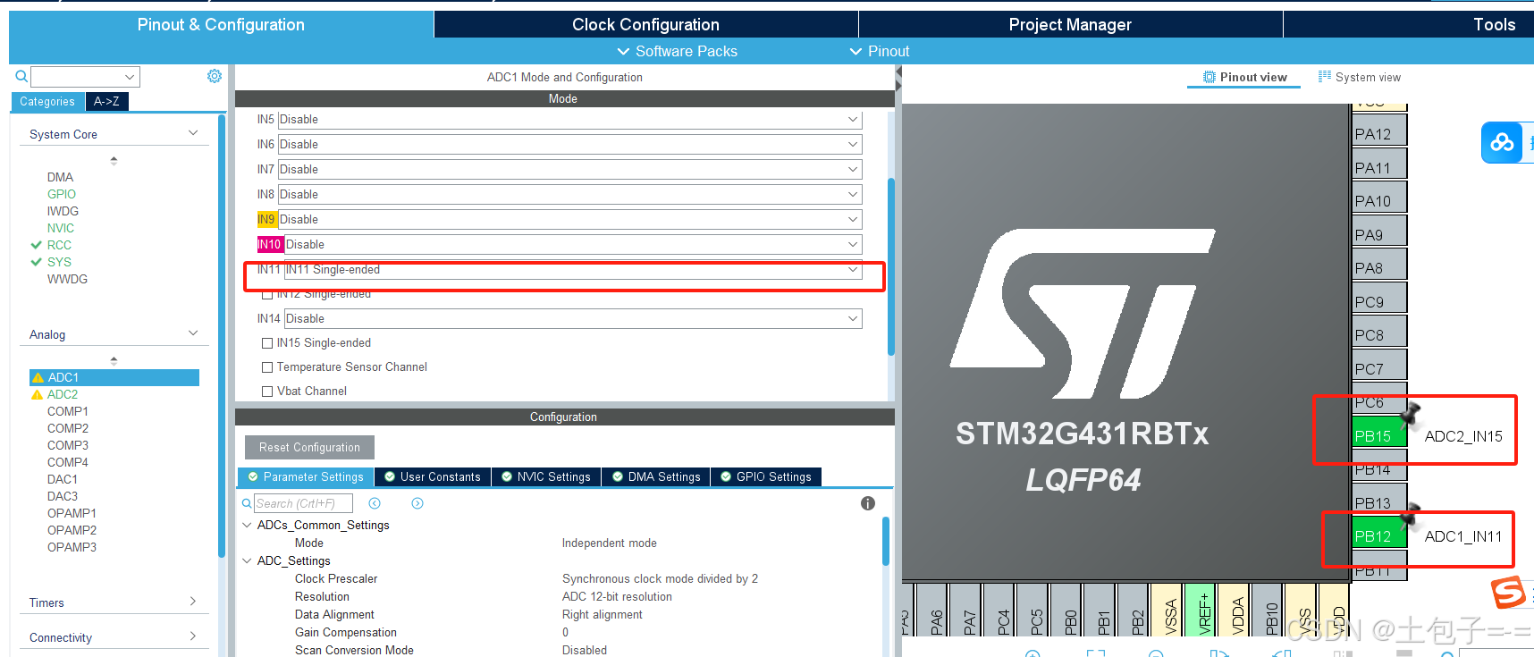
Task: Click the parameter Search (Ctrl+F) field
Action: pos(303,503)
